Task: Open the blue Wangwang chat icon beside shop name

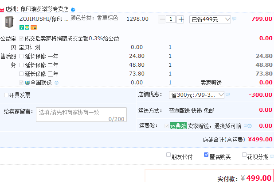Action: click(x=73, y=10)
